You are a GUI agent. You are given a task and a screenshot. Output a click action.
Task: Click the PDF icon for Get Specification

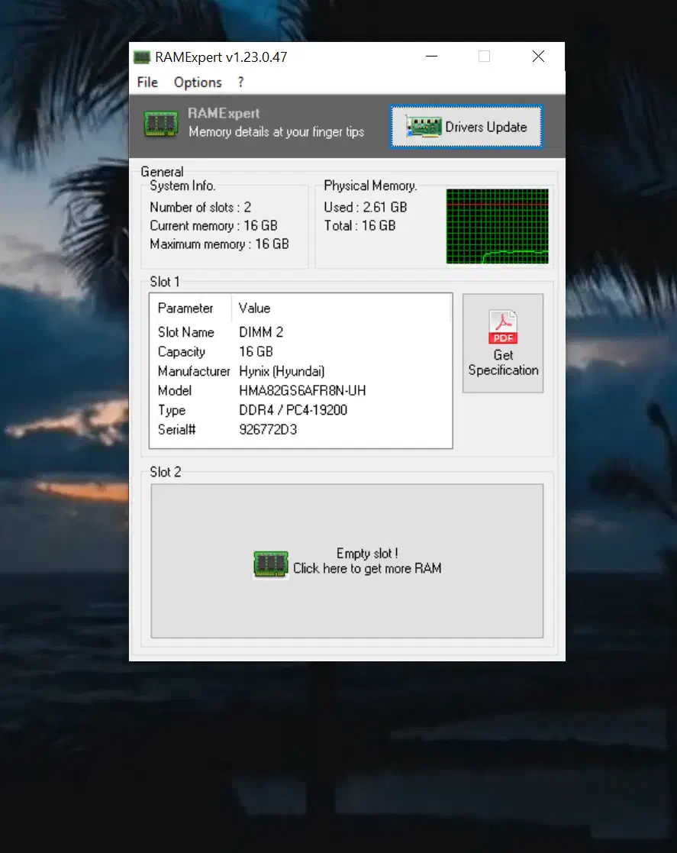[x=503, y=327]
